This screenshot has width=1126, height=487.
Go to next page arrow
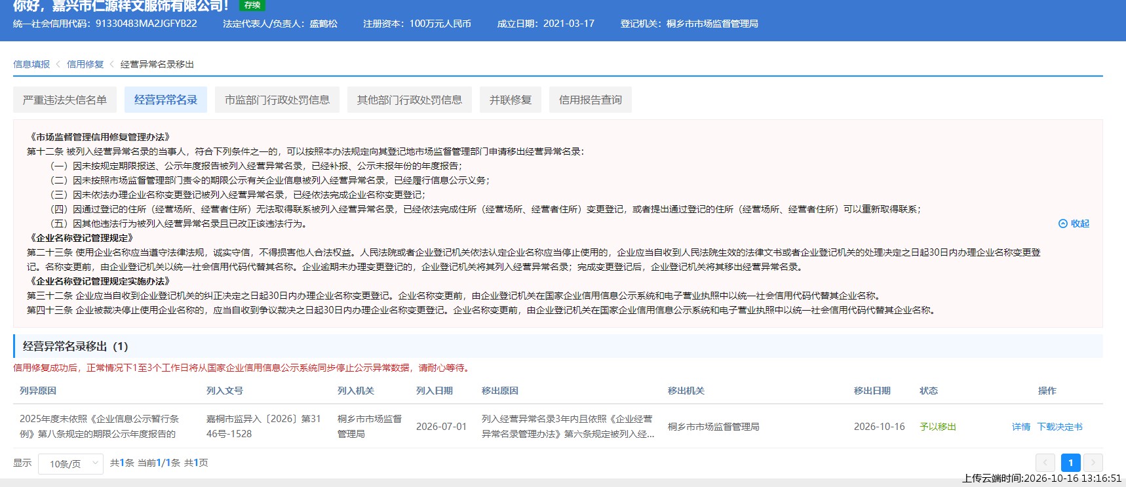[1093, 463]
